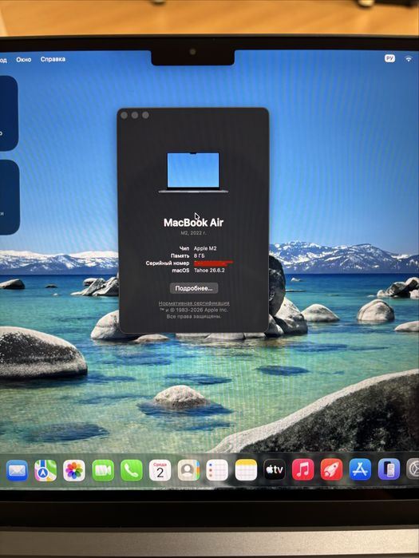Image resolution: width=419 pixels, height=558 pixels.
Task: Click the Wi-Fi status icon in the menu bar
Action: point(409,59)
